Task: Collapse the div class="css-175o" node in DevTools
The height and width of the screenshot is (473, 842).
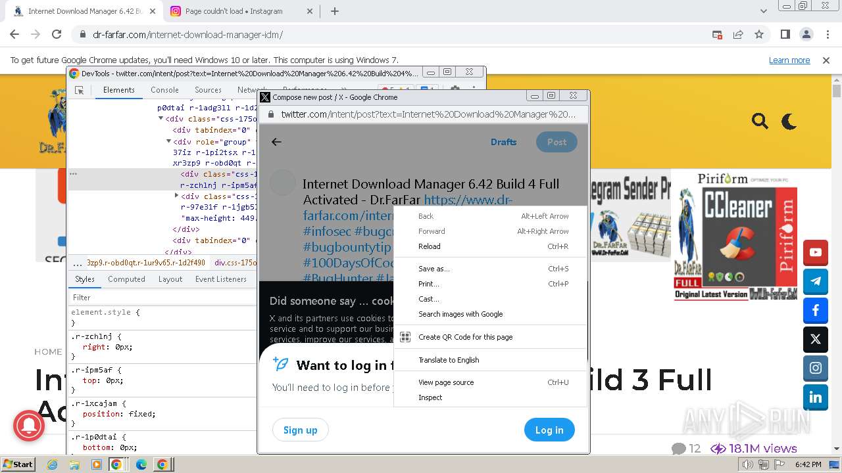Action: (161, 119)
